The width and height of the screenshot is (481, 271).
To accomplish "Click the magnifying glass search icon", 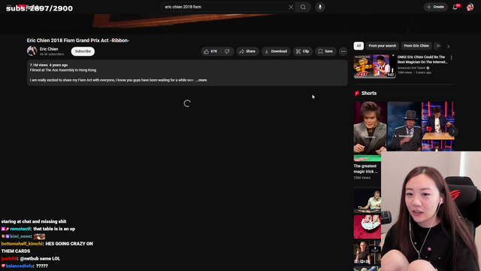I will [303, 7].
